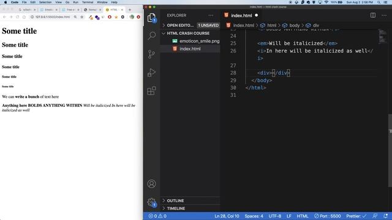Change end of line via LF
The height and width of the screenshot is (220, 392).
click(x=289, y=216)
